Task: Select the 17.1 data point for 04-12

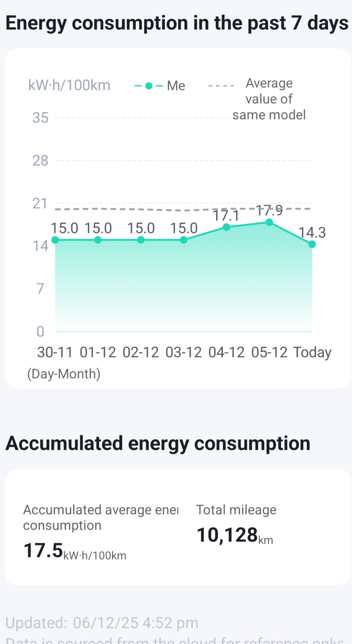Action: point(227,227)
